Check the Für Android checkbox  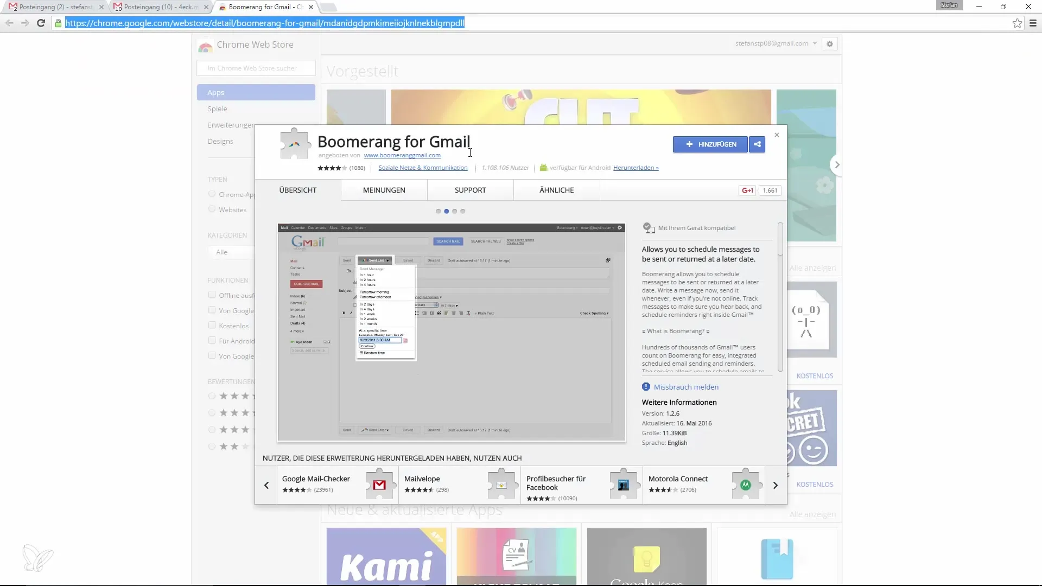point(212,341)
